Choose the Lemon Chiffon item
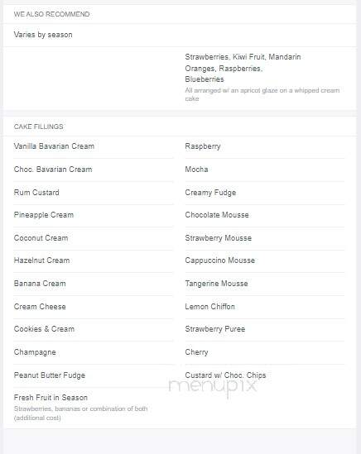The height and width of the screenshot is (454, 361). (x=210, y=307)
